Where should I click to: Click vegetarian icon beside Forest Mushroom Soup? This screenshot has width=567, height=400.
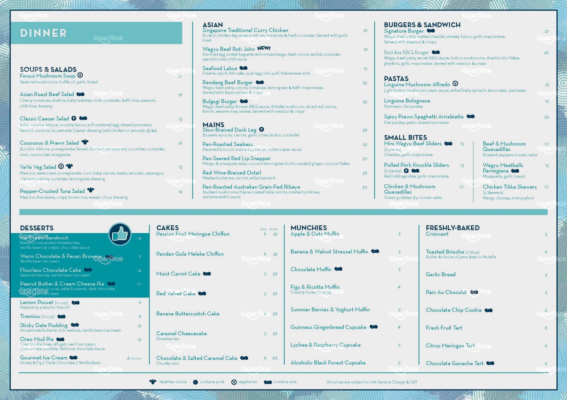coord(80,75)
